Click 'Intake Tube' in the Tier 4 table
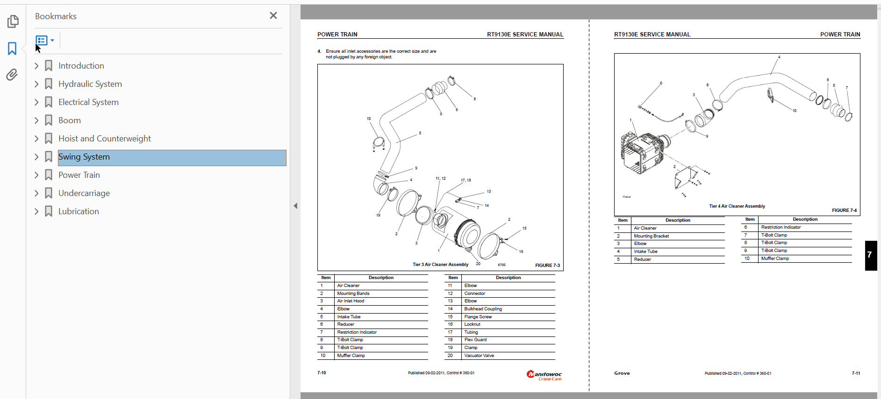Viewport: 881px width, 399px height. (x=645, y=252)
